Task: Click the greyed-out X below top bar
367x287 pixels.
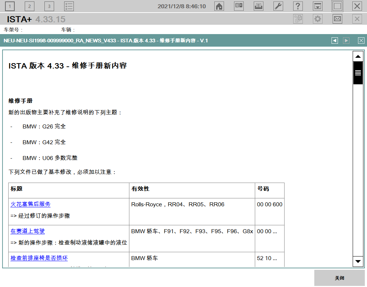Action: click(357, 19)
